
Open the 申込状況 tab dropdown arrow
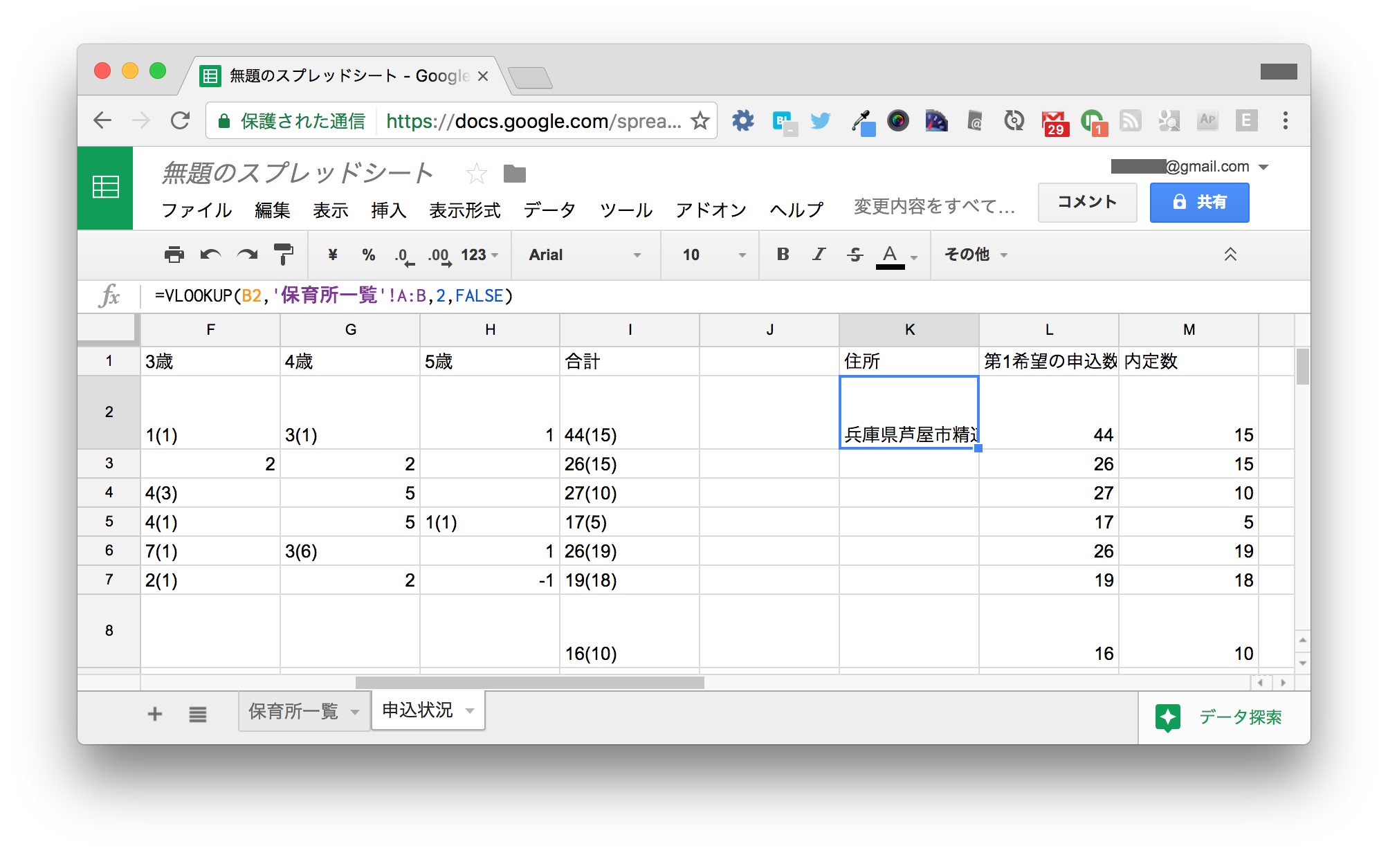pyautogui.click(x=470, y=711)
